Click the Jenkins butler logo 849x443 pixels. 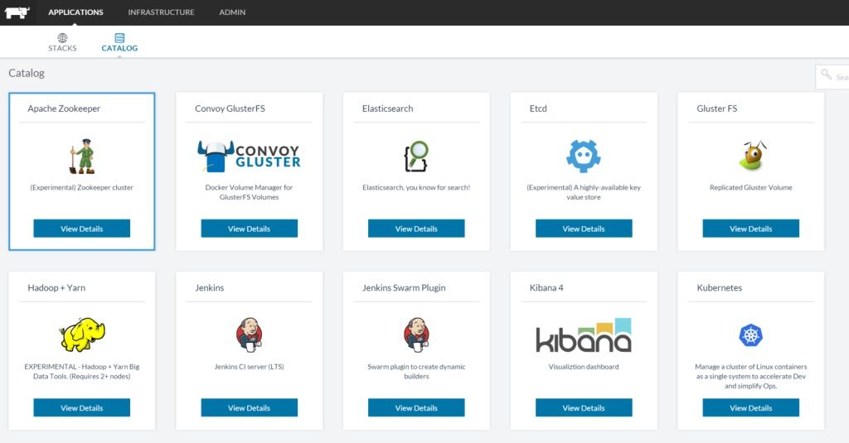pyautogui.click(x=249, y=335)
